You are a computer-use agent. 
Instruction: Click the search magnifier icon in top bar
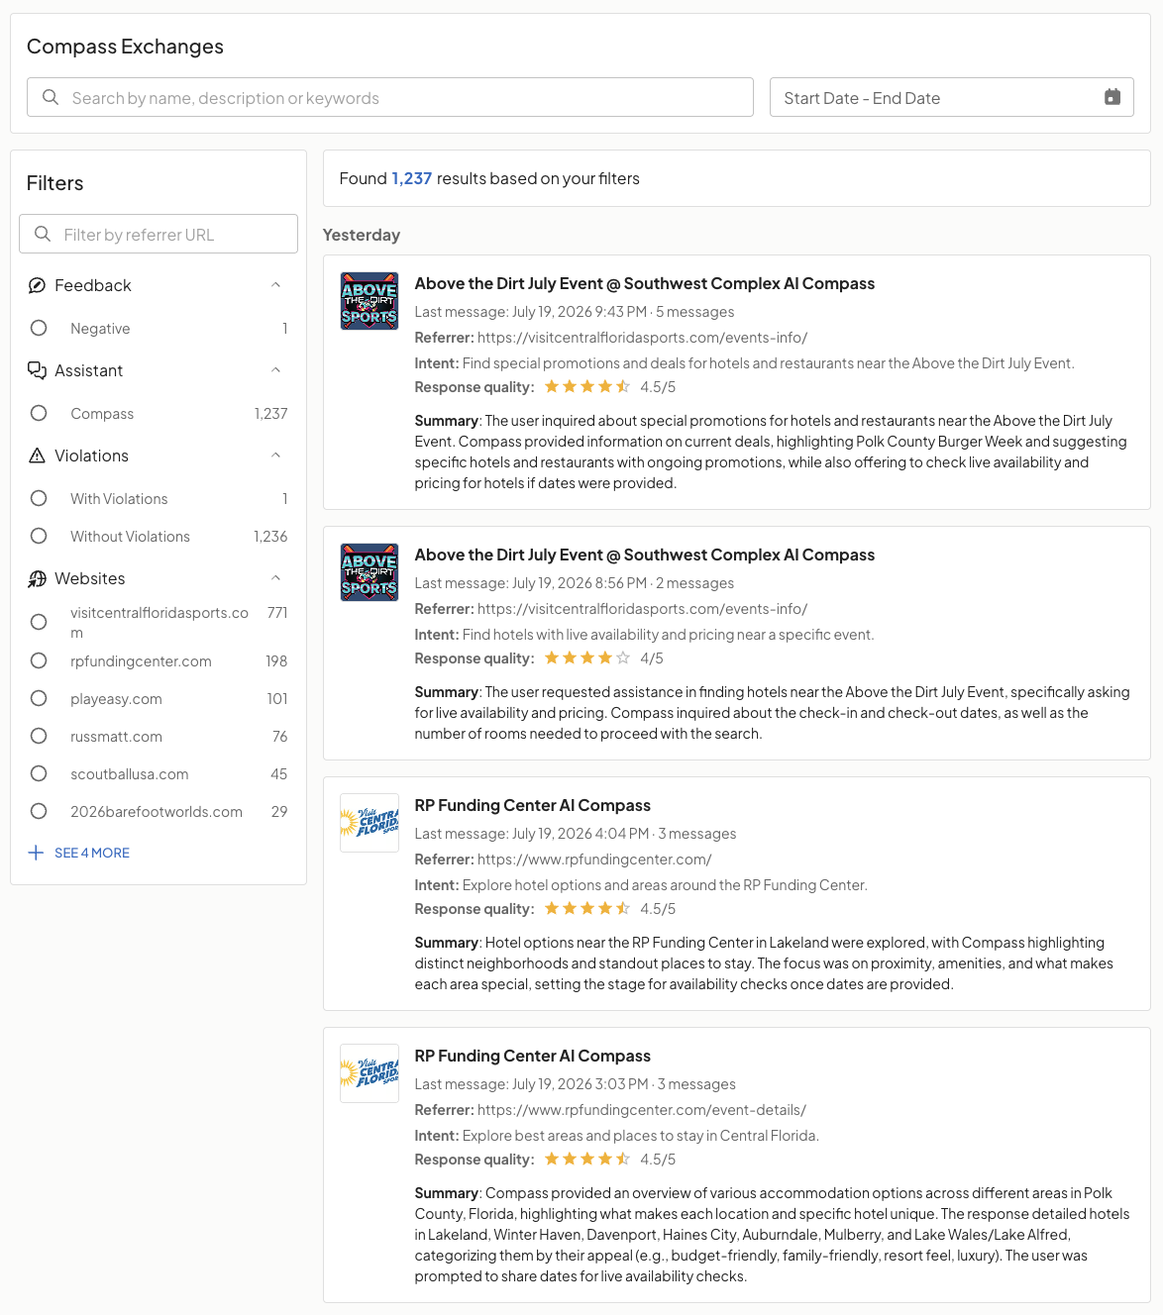(51, 97)
